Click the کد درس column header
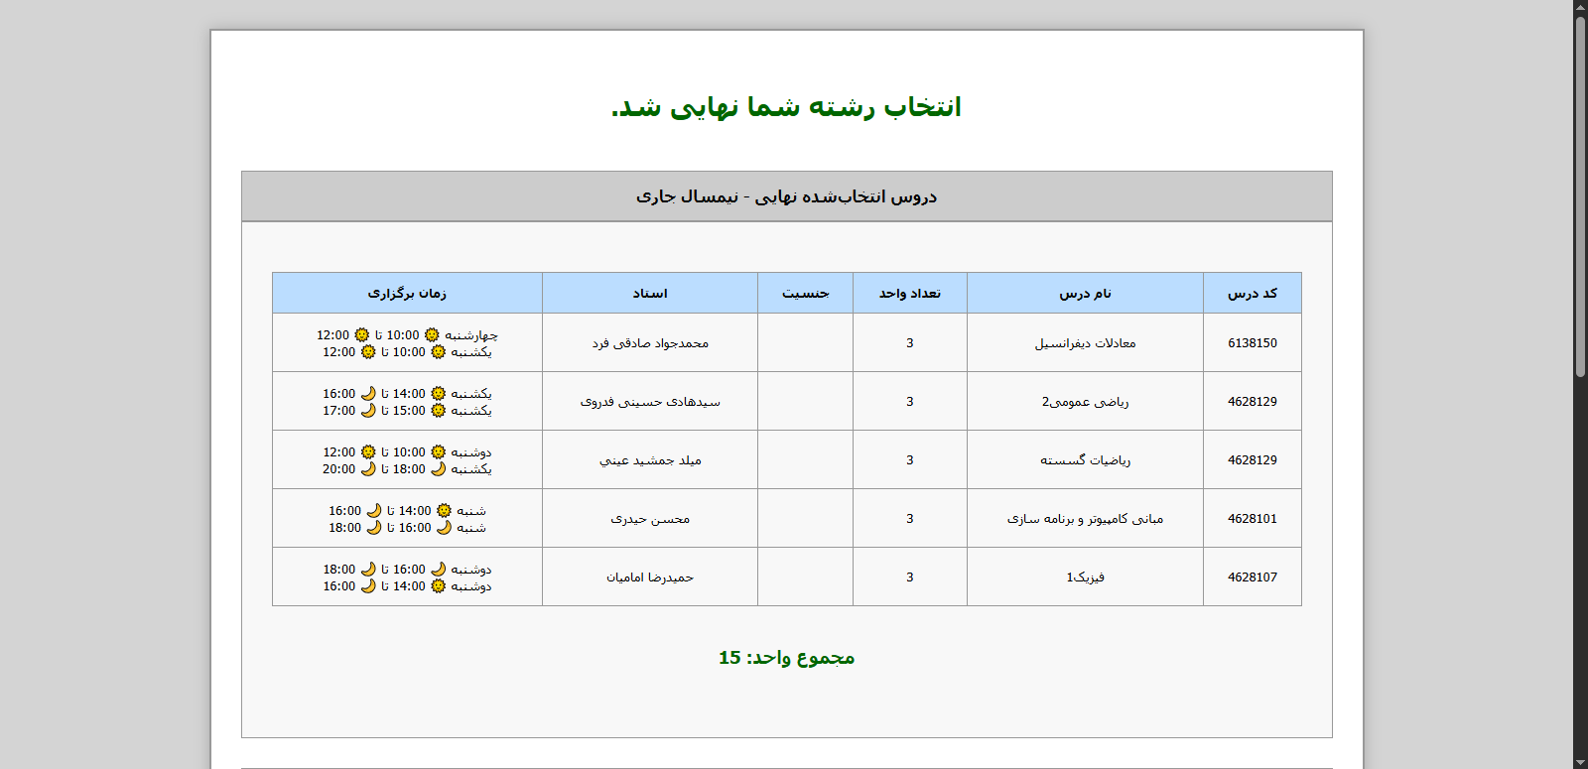The width and height of the screenshot is (1588, 769). tap(1252, 294)
